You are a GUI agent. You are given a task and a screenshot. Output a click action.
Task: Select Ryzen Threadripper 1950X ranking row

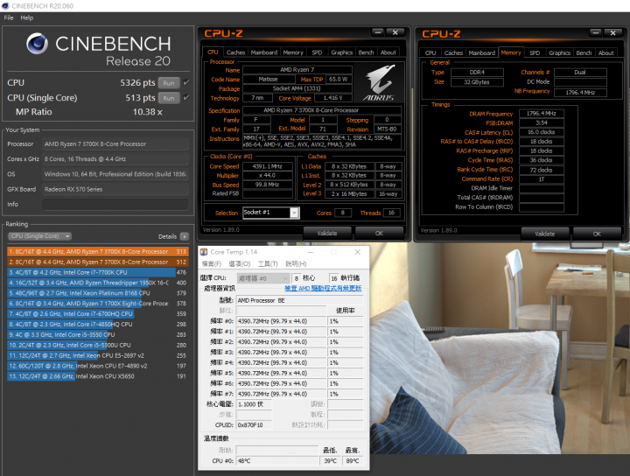click(x=98, y=283)
